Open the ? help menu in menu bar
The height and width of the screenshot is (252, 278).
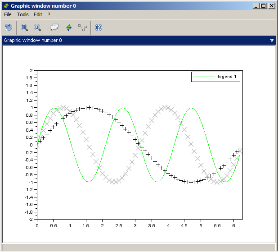[49, 14]
